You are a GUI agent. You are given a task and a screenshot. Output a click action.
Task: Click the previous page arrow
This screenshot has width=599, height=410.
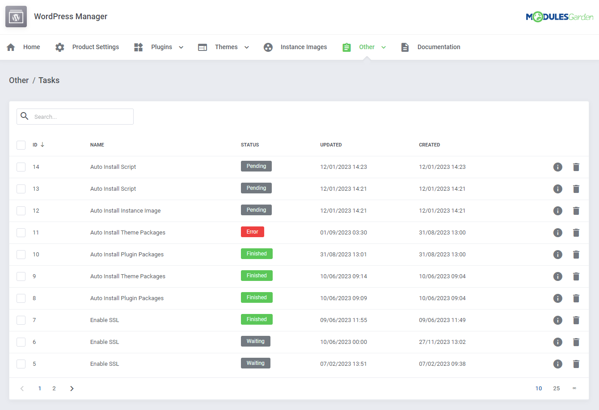[x=22, y=389]
